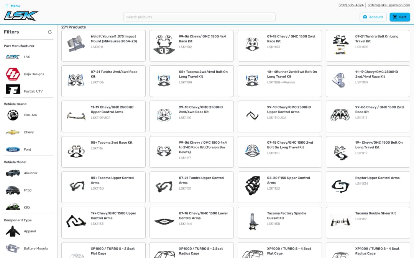Open 10+ 4Runner Bolt On Long Travel Kit
The image size is (414, 258).
(279, 81)
